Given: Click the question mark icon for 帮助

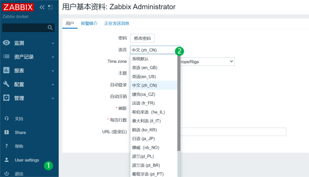Looking at the screenshot, I should [6, 146].
